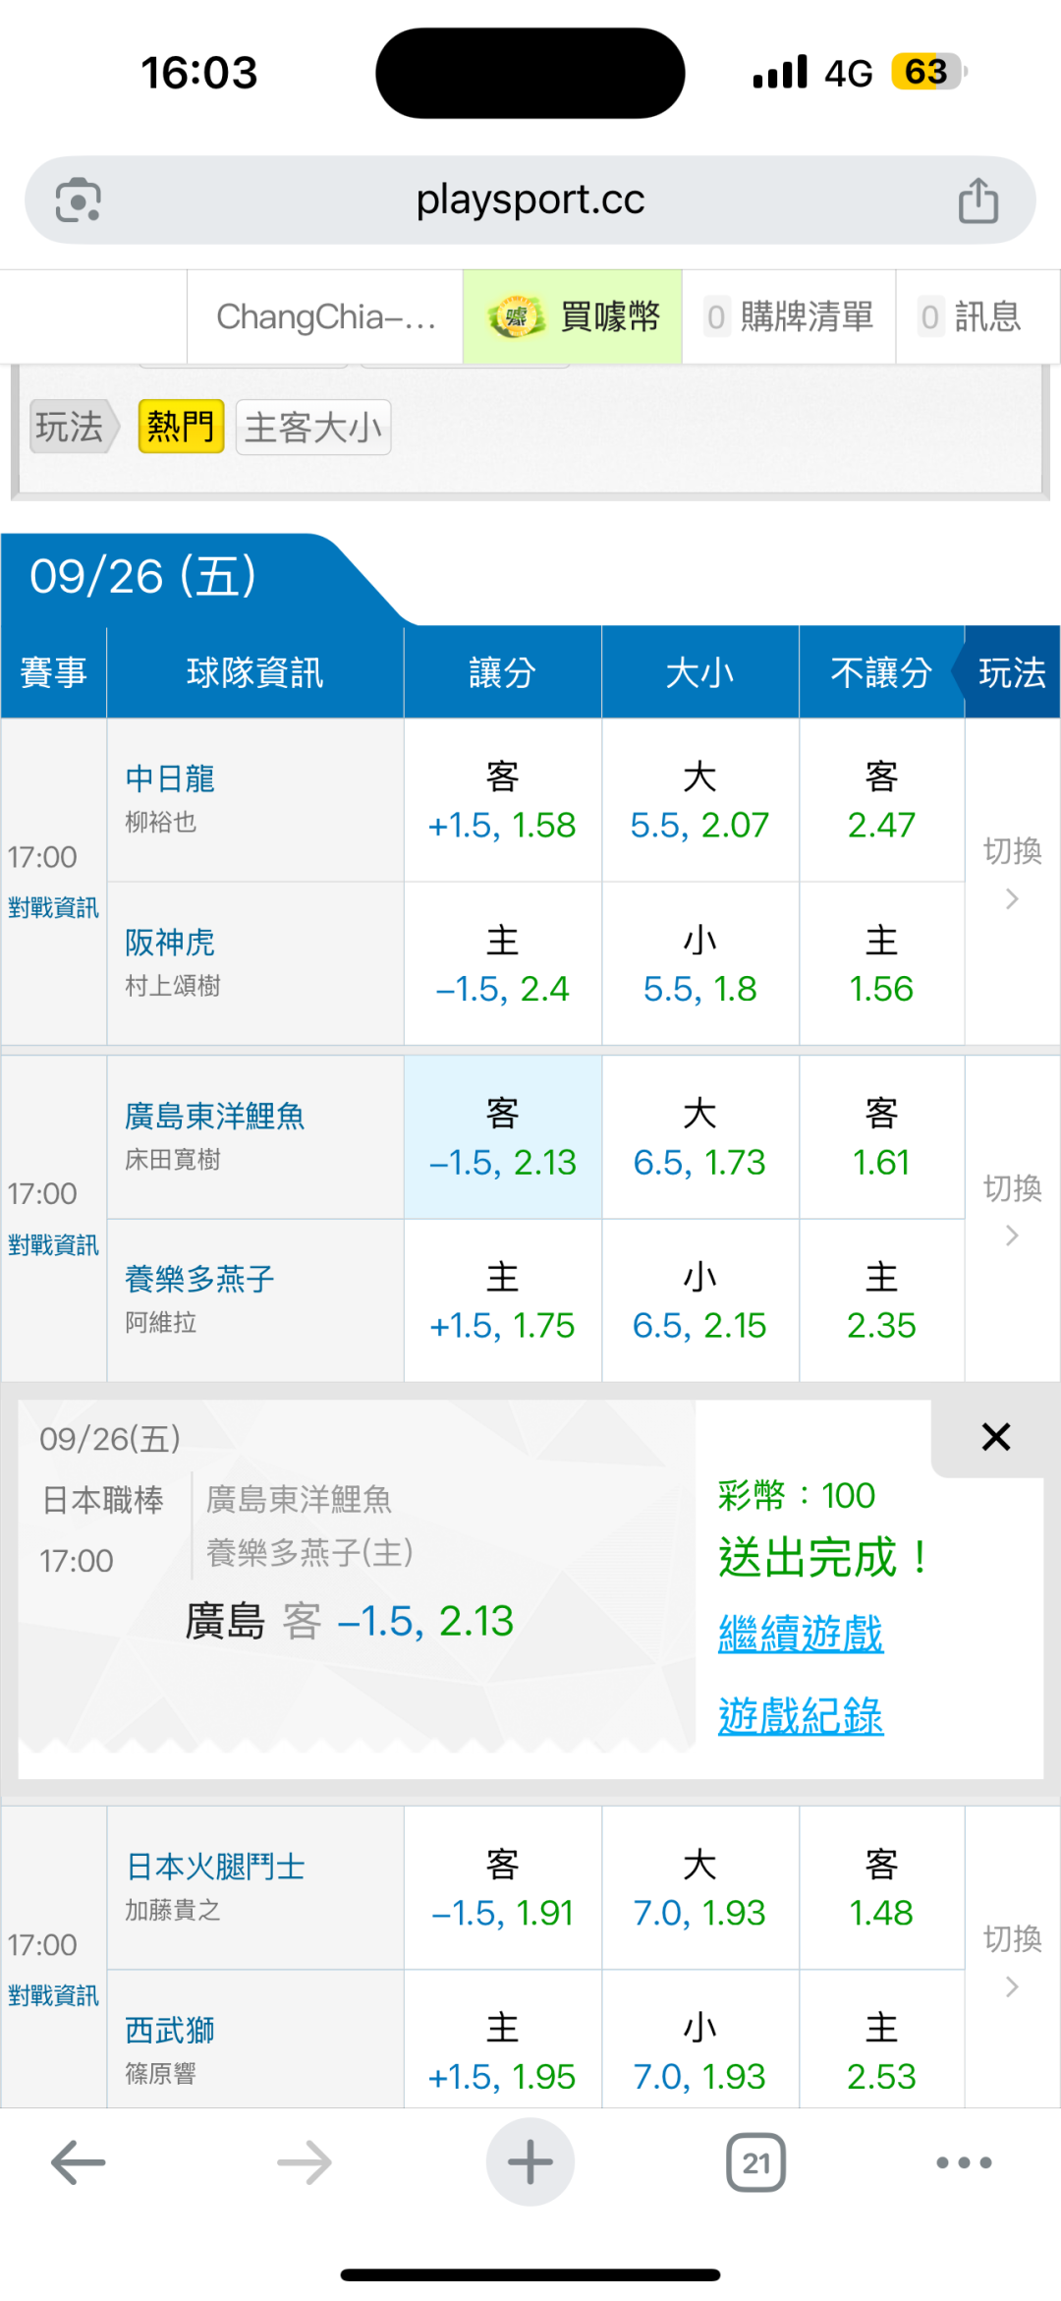Image resolution: width=1061 pixels, height=2301 pixels.
Task: Tap the share icon in address bar
Action: (x=977, y=201)
